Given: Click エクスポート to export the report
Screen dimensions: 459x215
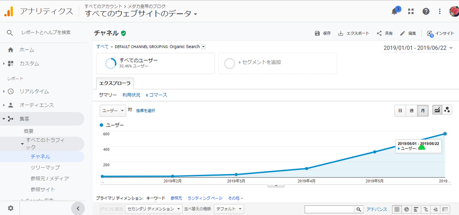Looking at the screenshot, I should click(x=353, y=33).
